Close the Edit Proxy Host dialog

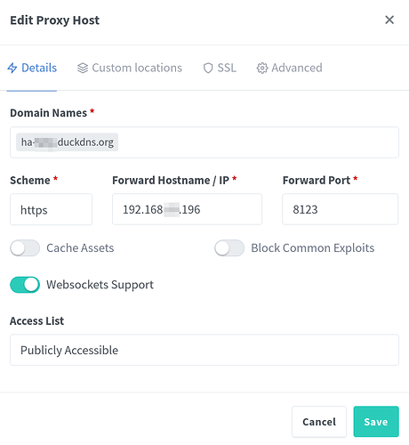coord(389,20)
